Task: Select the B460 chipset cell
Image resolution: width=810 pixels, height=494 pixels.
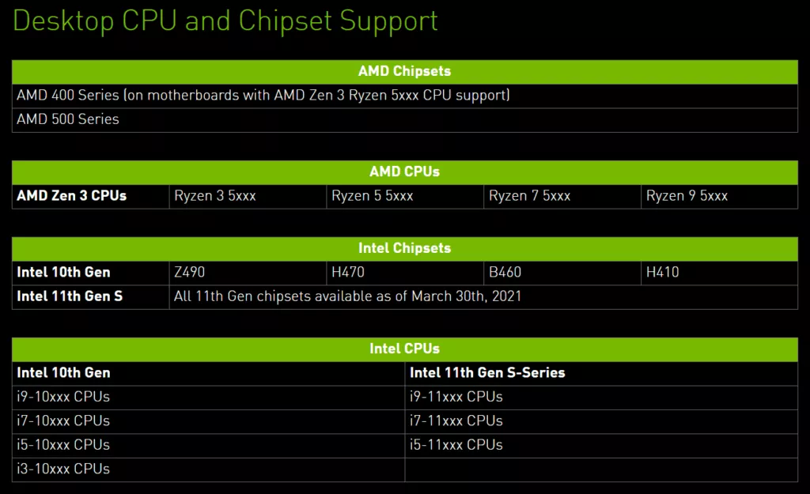Action: click(562, 273)
